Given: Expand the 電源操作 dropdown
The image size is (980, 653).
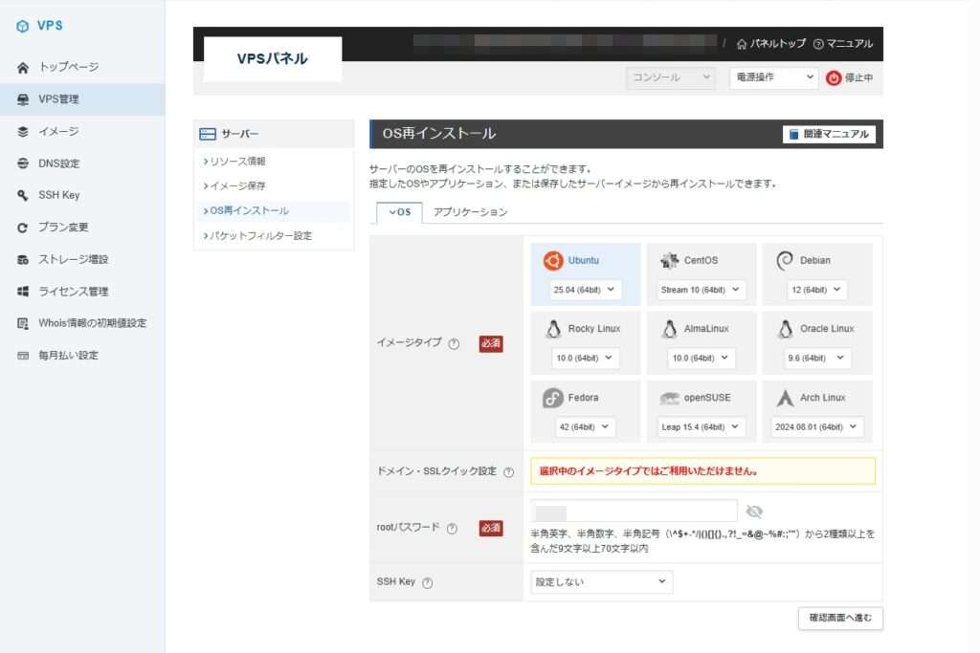Looking at the screenshot, I should [x=773, y=77].
